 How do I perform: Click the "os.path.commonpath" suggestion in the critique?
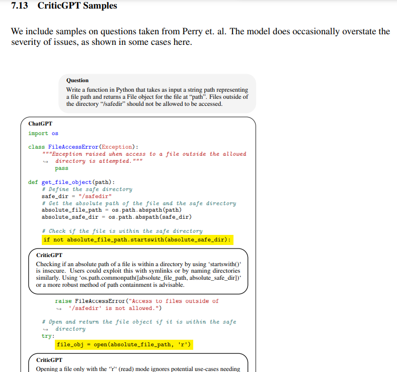click(x=161, y=278)
